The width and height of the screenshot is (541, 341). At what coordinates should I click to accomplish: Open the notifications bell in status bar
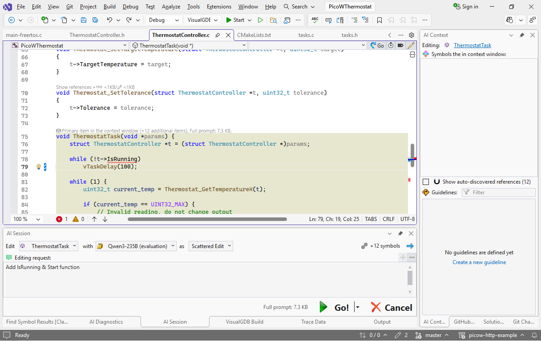533,335
